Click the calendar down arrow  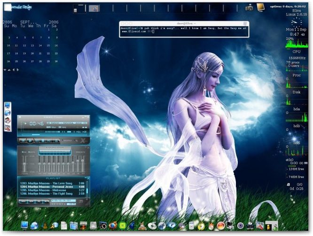(5, 70)
